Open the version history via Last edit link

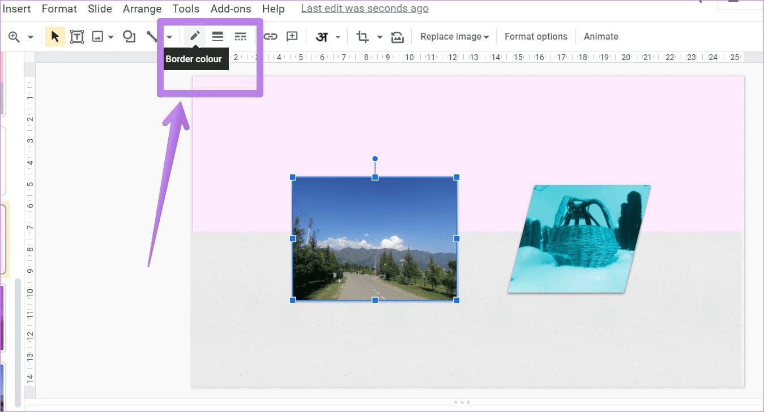click(x=364, y=8)
